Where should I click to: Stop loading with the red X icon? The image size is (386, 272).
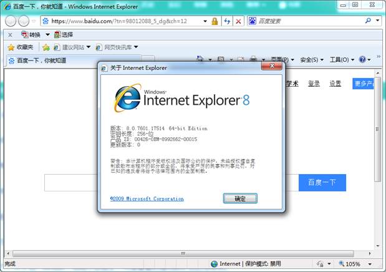(239, 21)
